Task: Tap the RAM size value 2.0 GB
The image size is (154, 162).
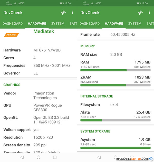Action: pyautogui.click(x=116, y=55)
